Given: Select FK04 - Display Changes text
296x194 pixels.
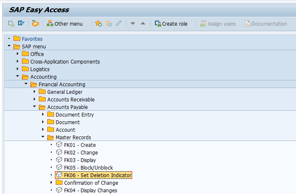Looking at the screenshot, I should coord(91,191).
